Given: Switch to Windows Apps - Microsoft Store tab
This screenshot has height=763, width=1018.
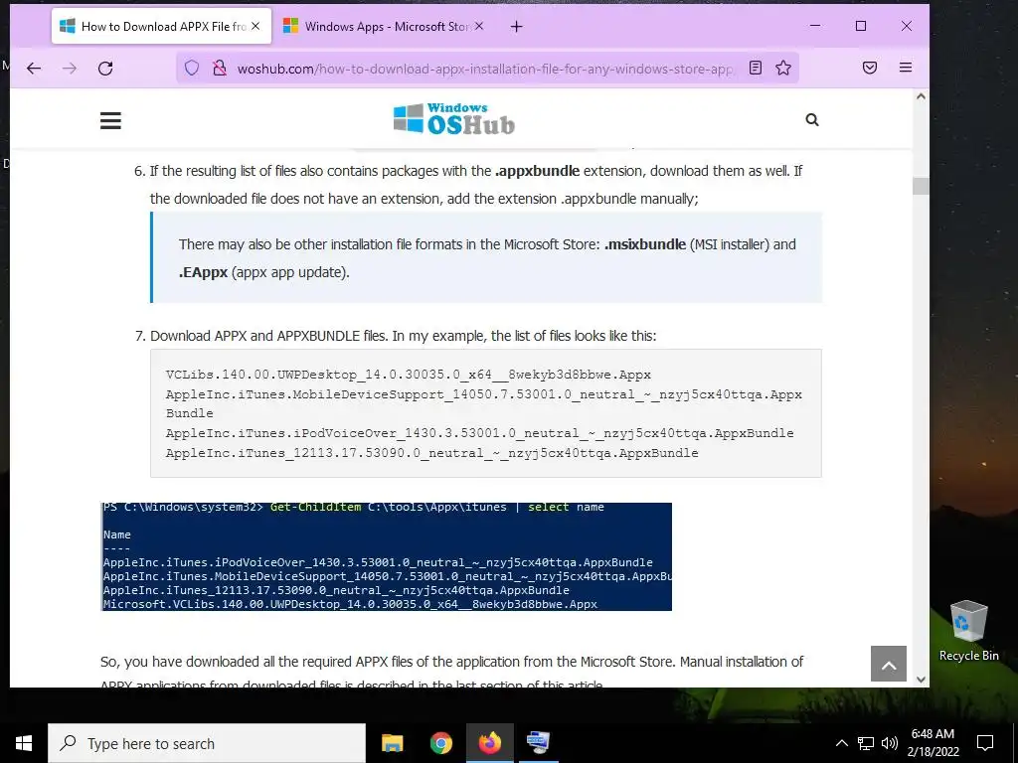Looking at the screenshot, I should click(x=385, y=27).
